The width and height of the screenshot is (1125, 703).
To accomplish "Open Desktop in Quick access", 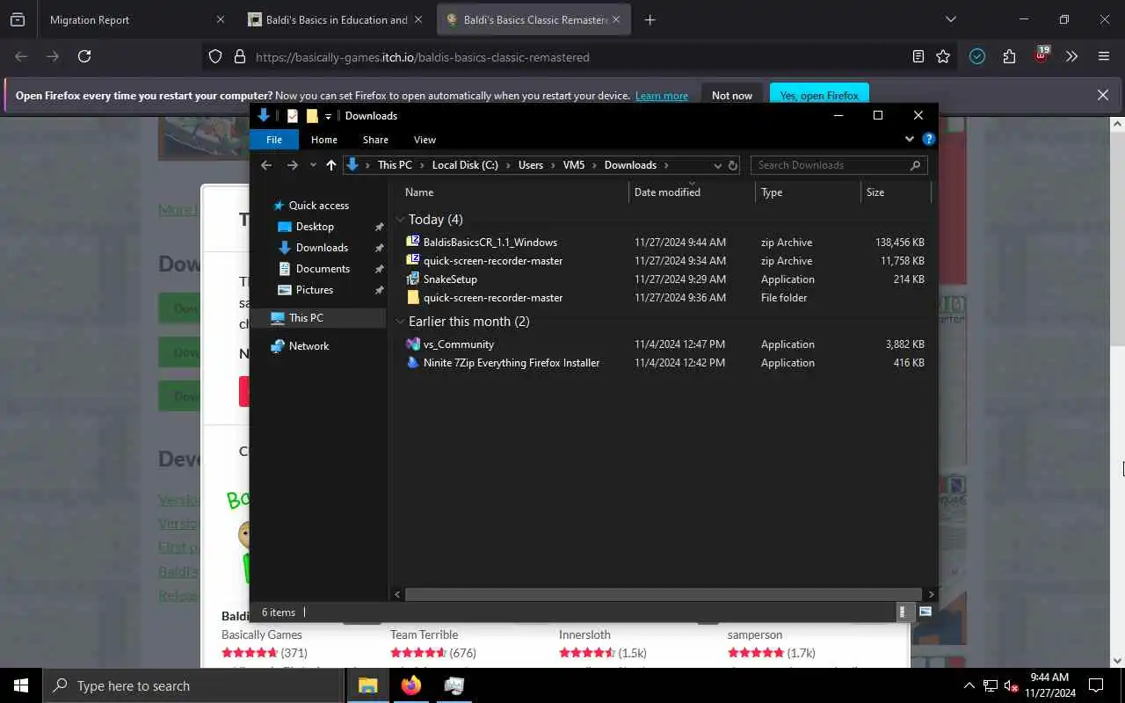I will 315,227.
